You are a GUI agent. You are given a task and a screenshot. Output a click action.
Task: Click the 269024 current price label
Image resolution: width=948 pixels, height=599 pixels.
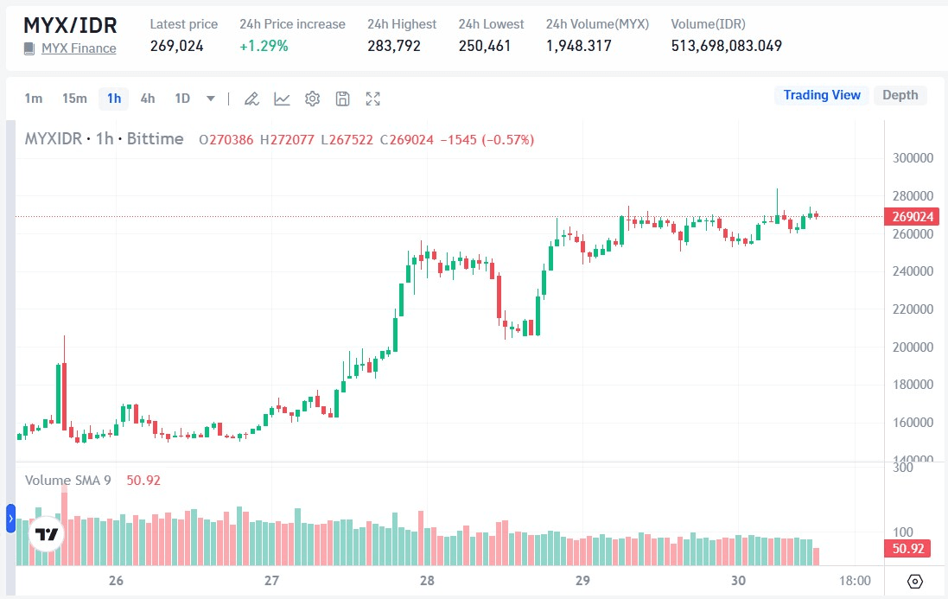(x=911, y=217)
